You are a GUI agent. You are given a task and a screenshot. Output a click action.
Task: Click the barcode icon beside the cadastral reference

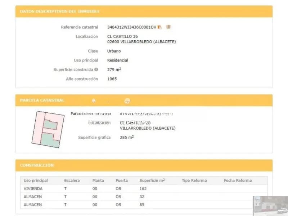168,27
